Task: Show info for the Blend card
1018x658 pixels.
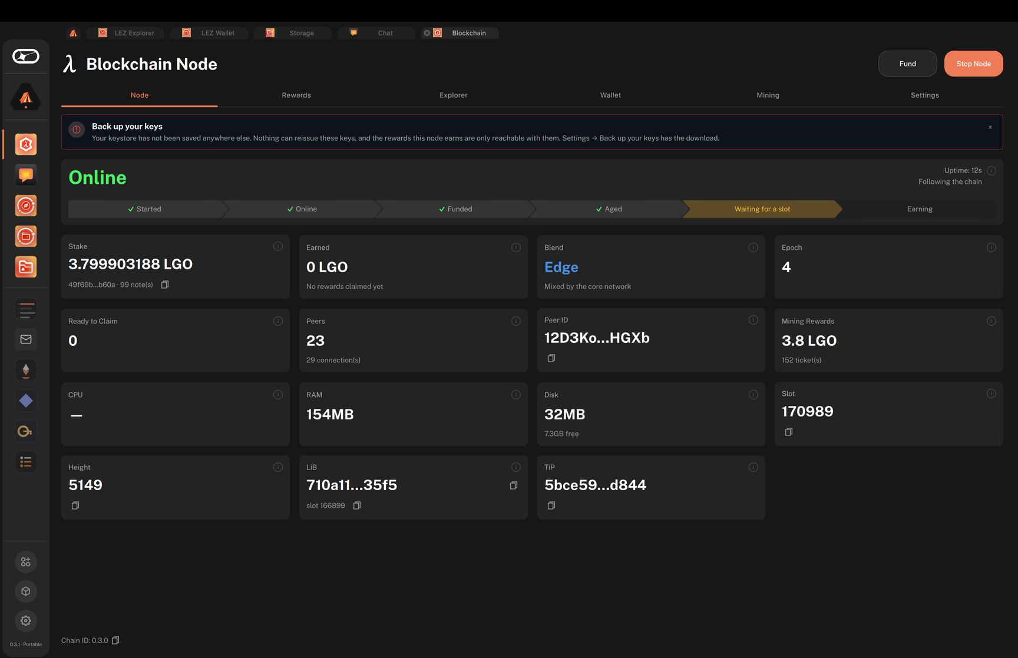Action: (753, 247)
